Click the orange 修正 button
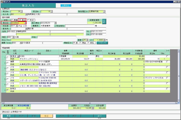The image size is (181, 120). [x=46, y=116]
